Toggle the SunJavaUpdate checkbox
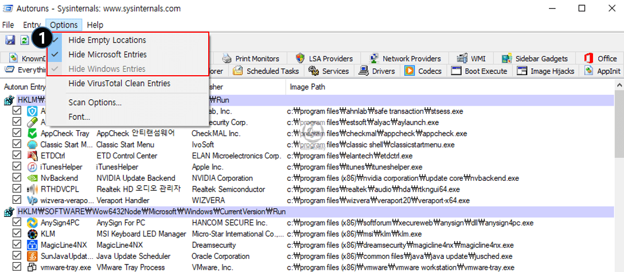The width and height of the screenshot is (624, 272). click(x=17, y=256)
